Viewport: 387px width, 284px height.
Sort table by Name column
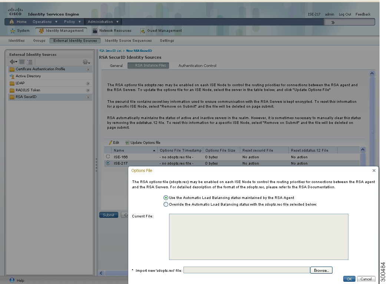click(x=134, y=150)
